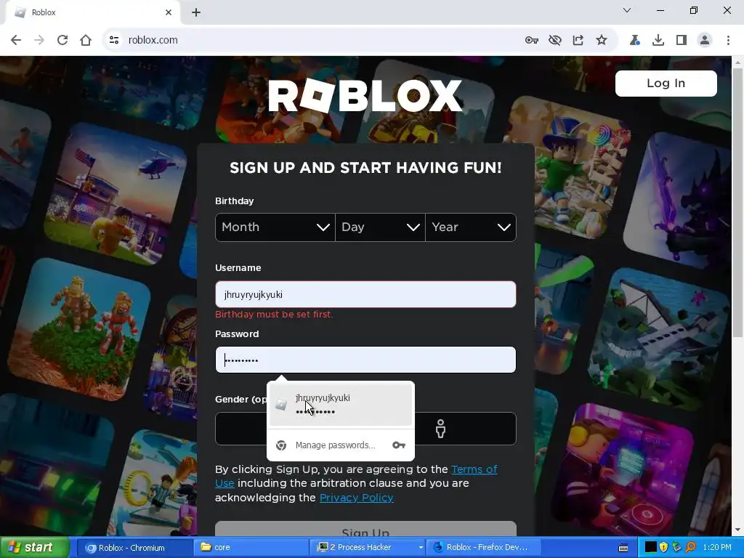Click the security shield tray icon

[663, 548]
